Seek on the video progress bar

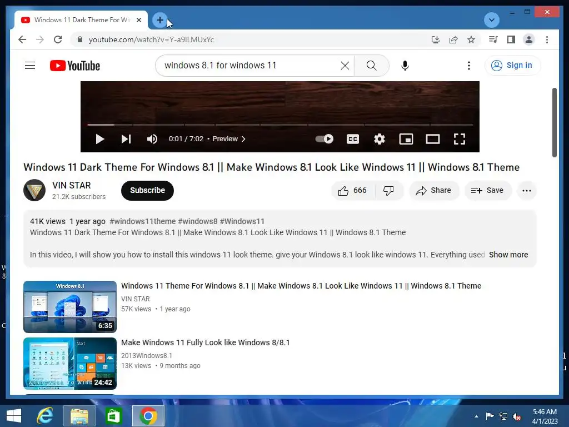pos(280,125)
